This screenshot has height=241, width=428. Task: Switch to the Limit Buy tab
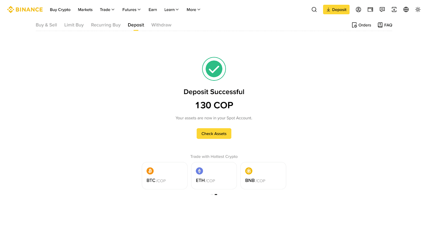coord(74,25)
